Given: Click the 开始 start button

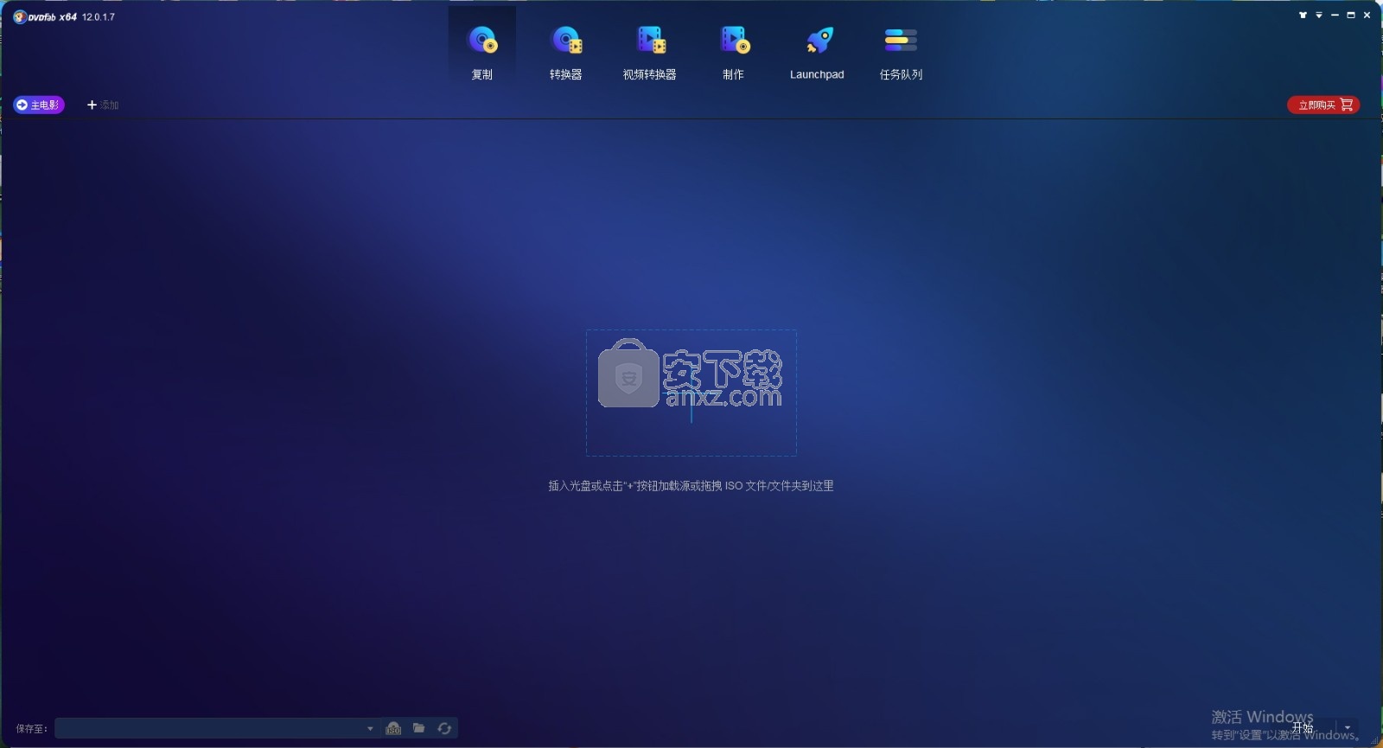Looking at the screenshot, I should pos(1302,728).
